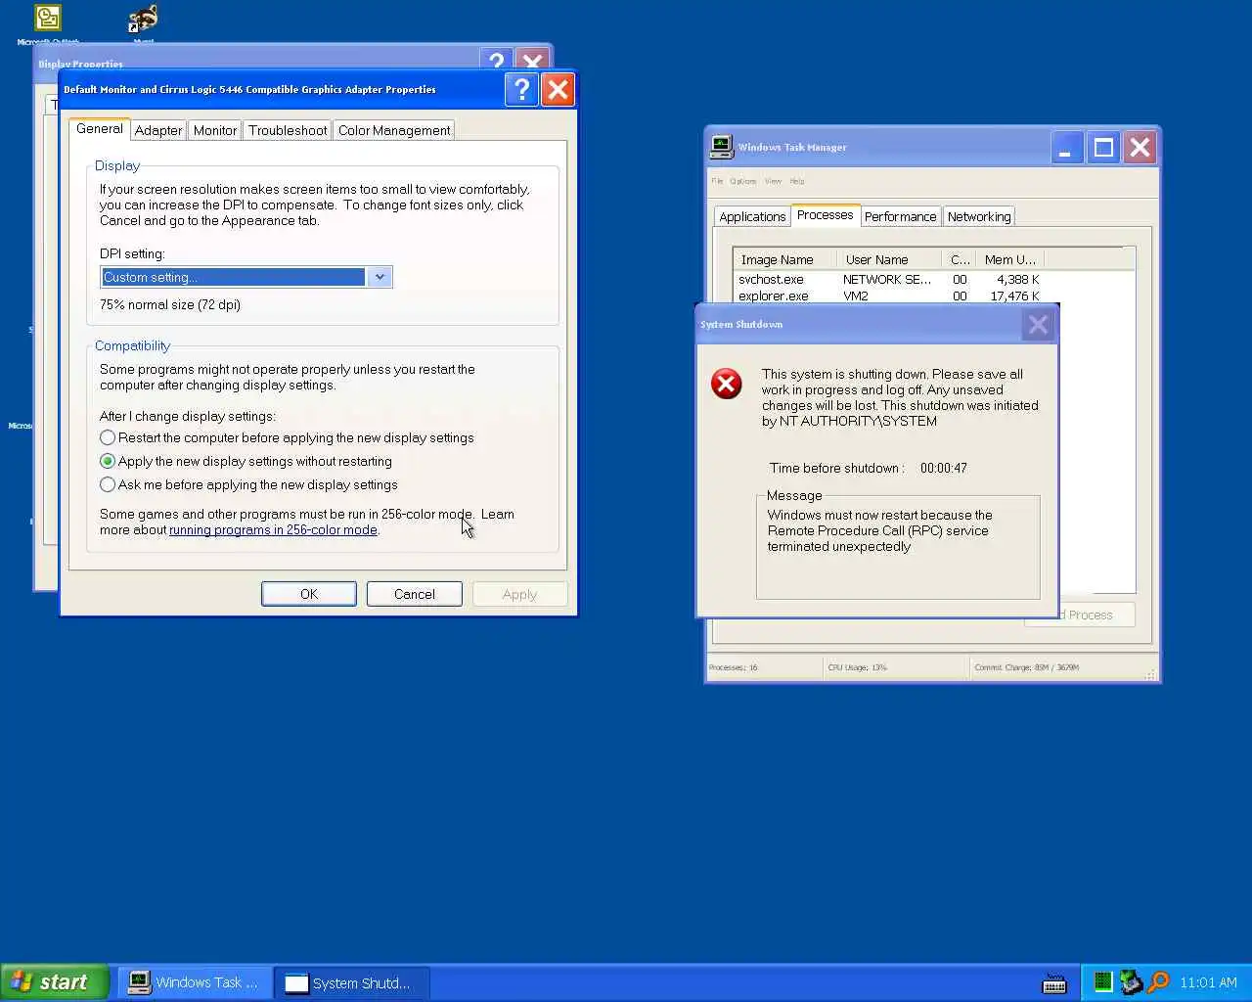Open the View menu in Task Manager
This screenshot has width=1252, height=1002.
click(x=773, y=181)
